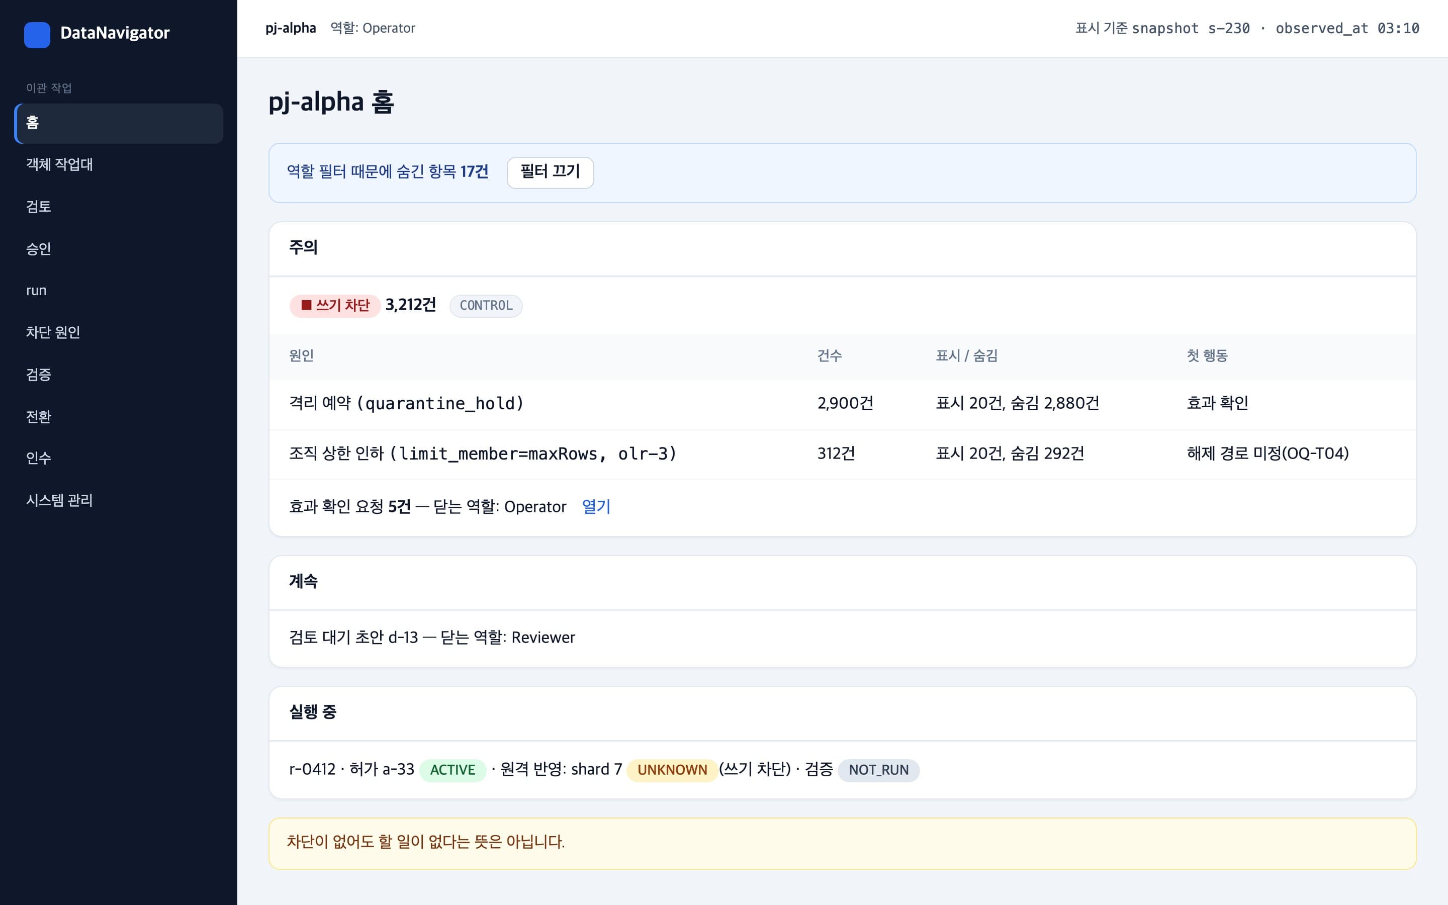This screenshot has width=1448, height=905.
Task: Click the 원인 column header
Action: click(302, 356)
